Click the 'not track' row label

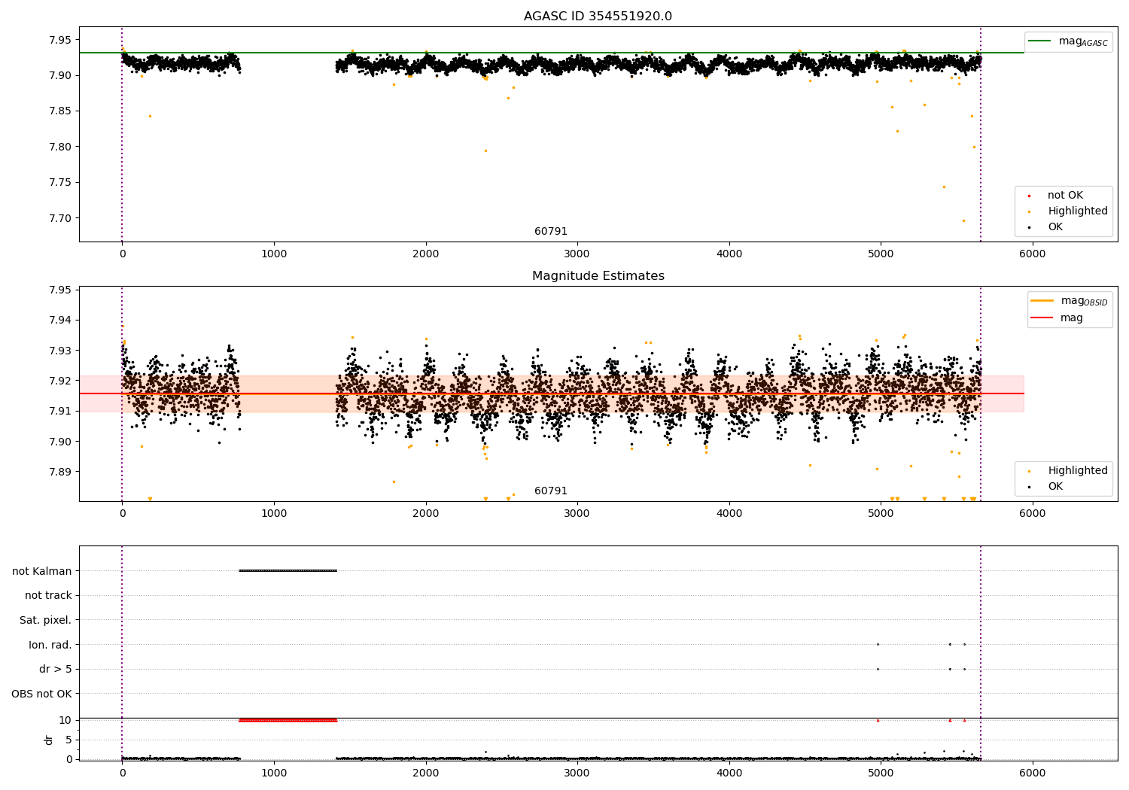coord(48,596)
